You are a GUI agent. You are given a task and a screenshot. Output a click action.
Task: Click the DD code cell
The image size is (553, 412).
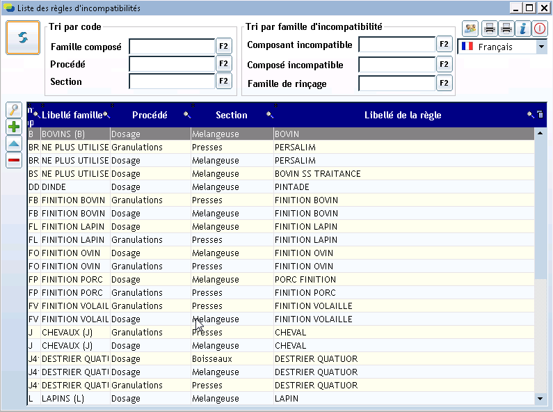(x=34, y=187)
